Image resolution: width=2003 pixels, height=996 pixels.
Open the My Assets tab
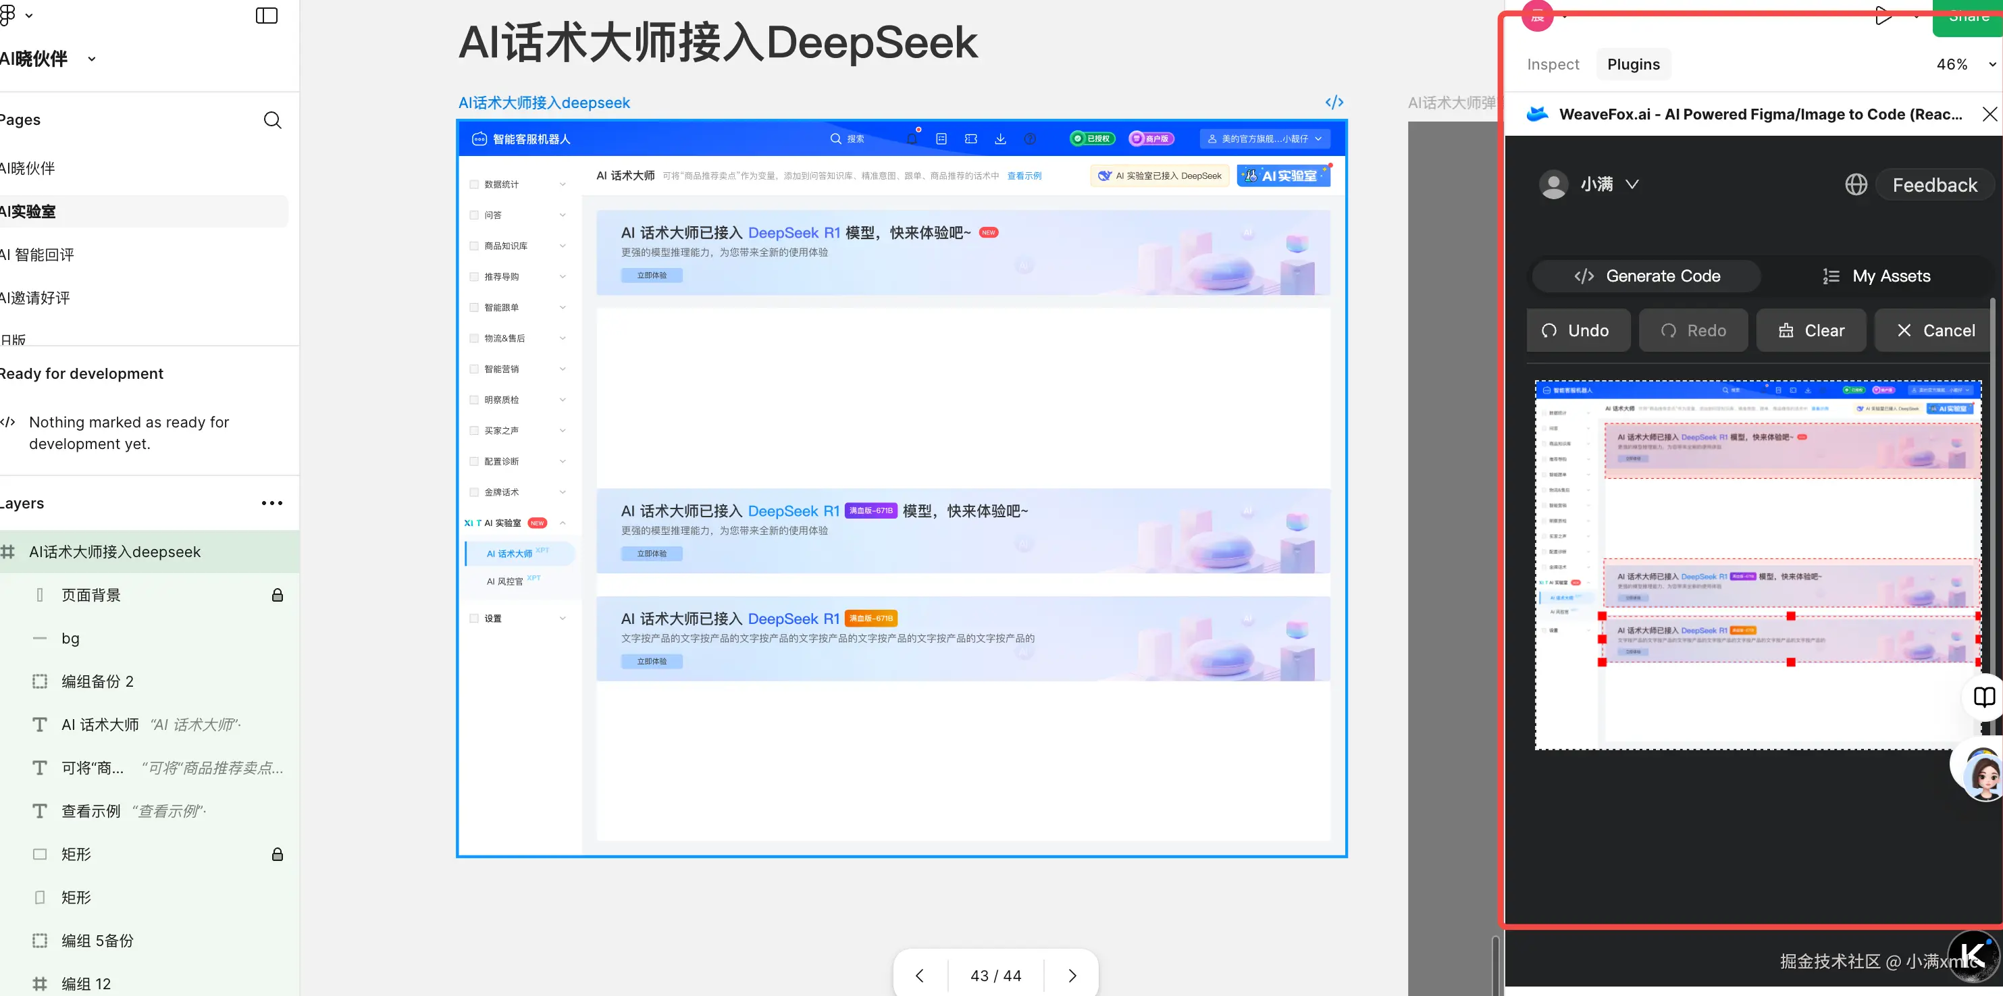point(1875,276)
